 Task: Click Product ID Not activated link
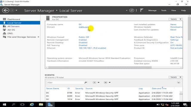click(x=176, y=48)
